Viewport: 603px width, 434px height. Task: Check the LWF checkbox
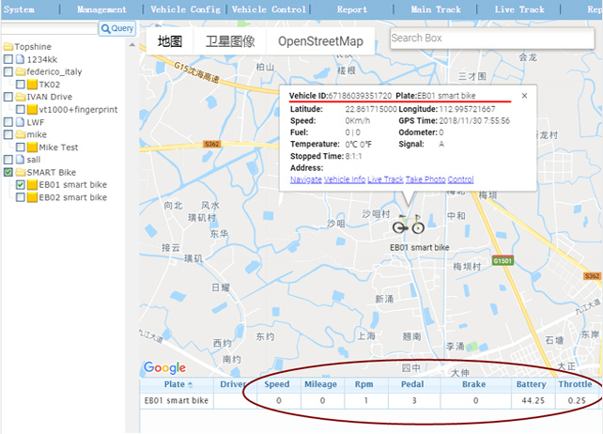pos(8,122)
